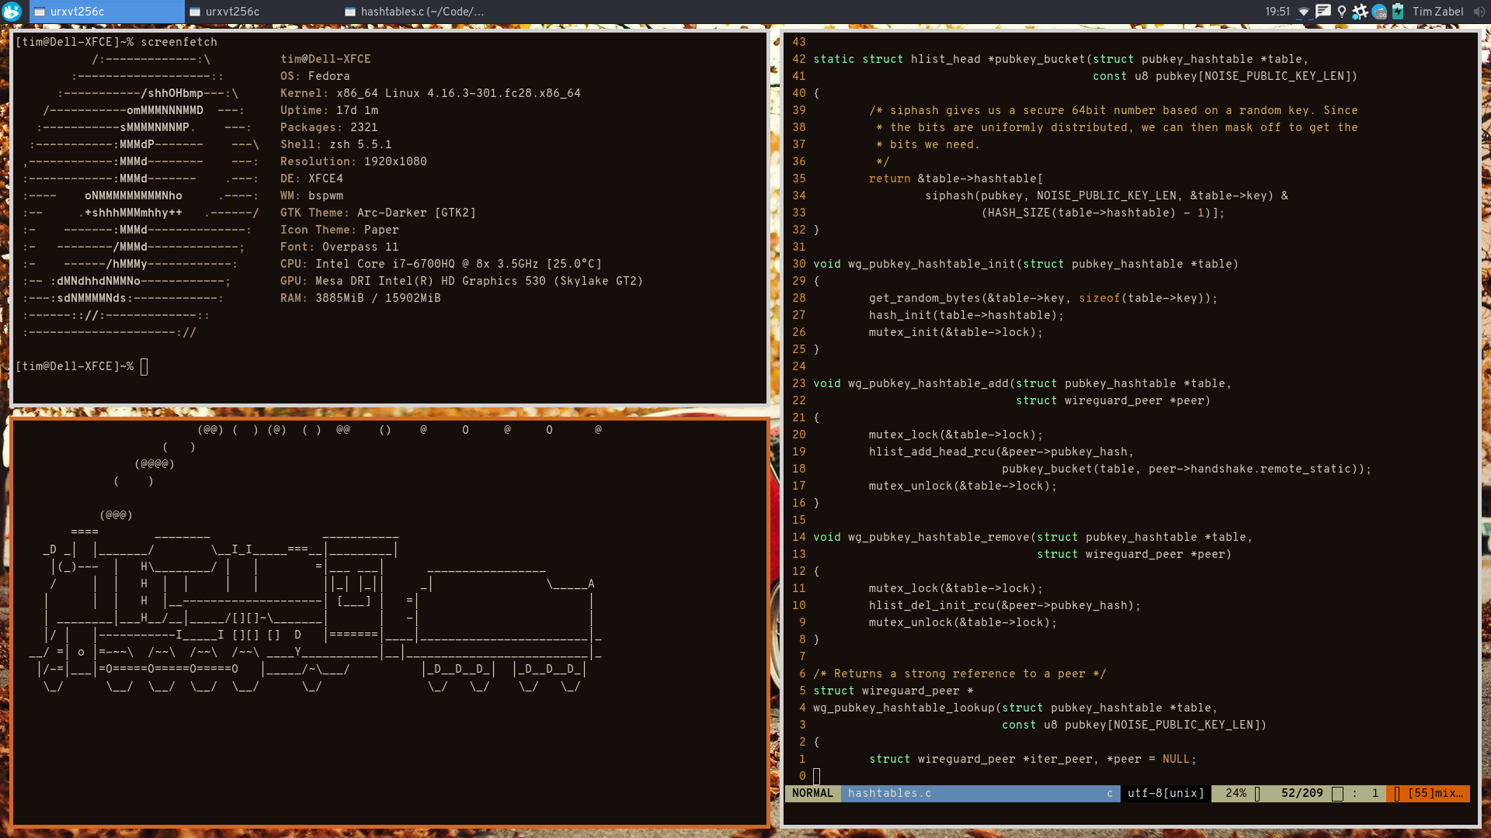Open Telegram tray icon with badge
This screenshot has width=1491, height=838.
click(x=1379, y=12)
